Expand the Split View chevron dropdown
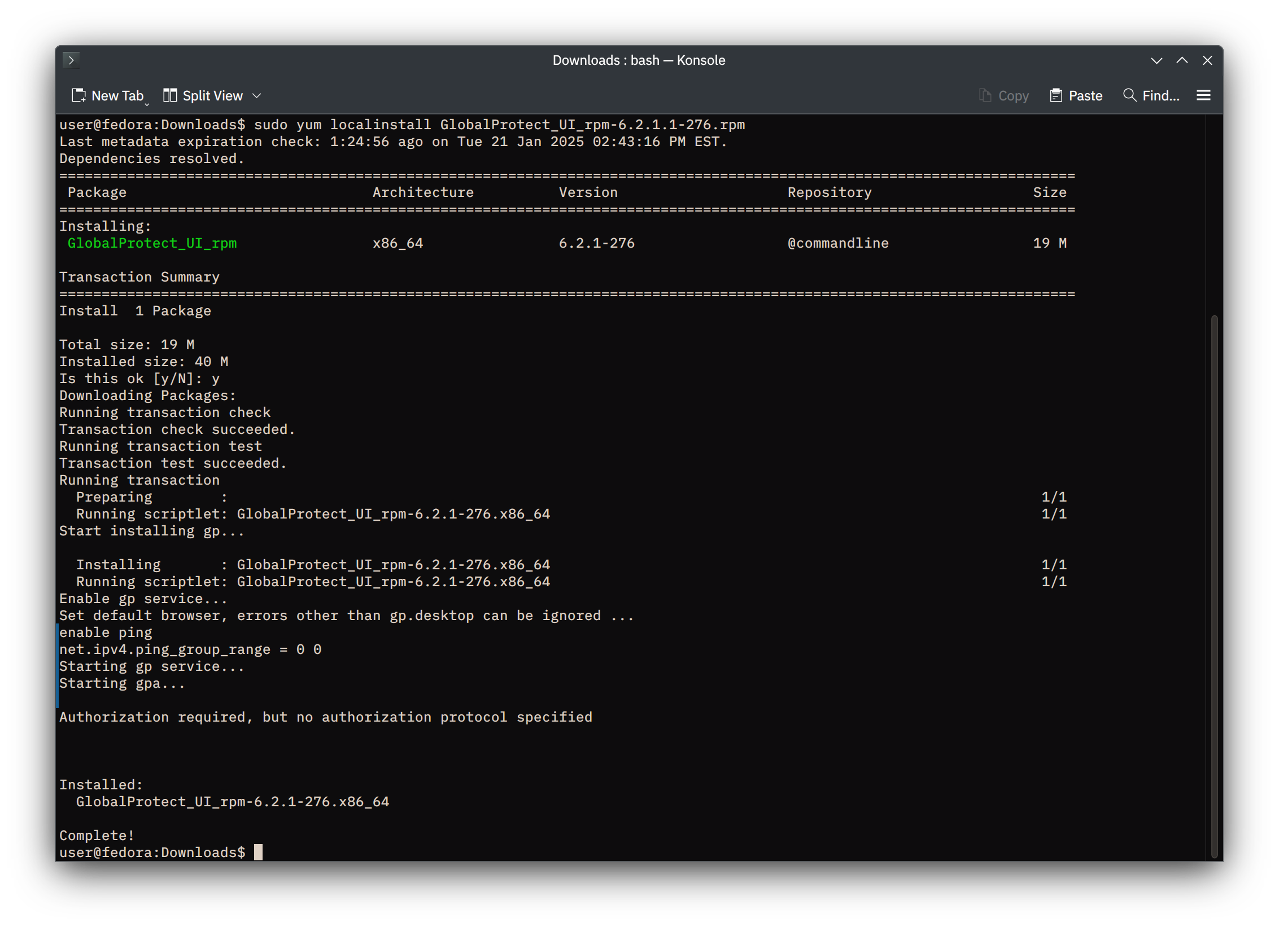This screenshot has width=1279, height=927. coord(257,96)
